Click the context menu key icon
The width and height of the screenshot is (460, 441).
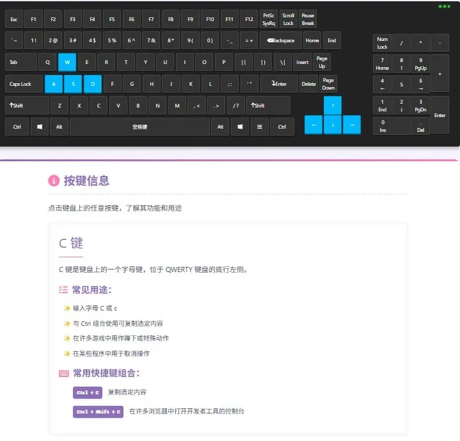(x=260, y=127)
